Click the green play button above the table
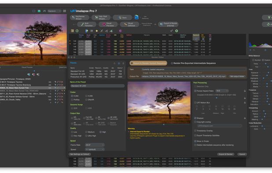Viewport: 272px width, 173px height. point(176,31)
